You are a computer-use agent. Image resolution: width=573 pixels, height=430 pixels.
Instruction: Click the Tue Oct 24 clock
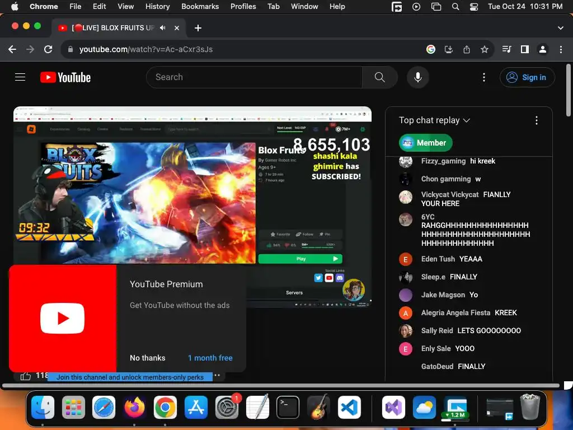pyautogui.click(x=525, y=6)
